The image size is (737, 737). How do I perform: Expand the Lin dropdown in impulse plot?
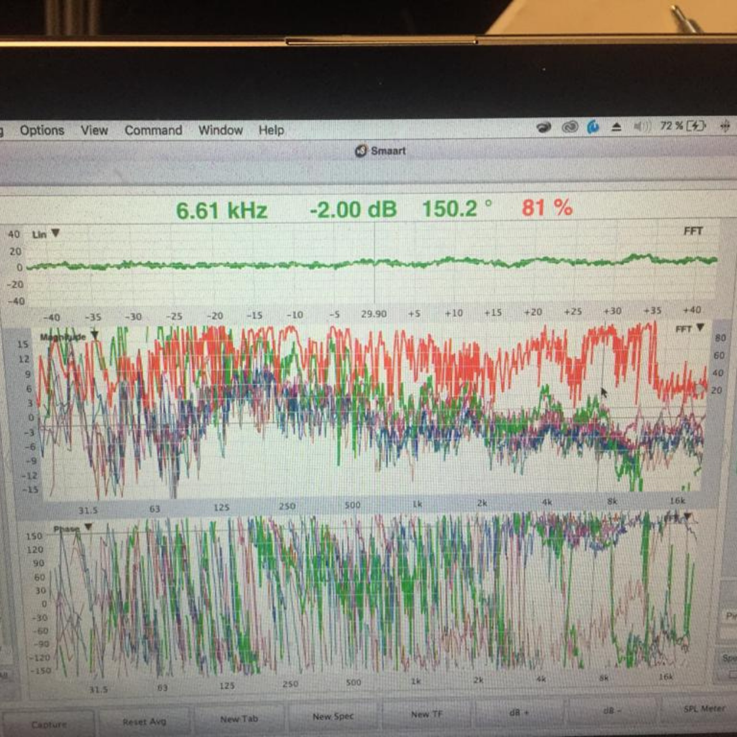pyautogui.click(x=55, y=233)
